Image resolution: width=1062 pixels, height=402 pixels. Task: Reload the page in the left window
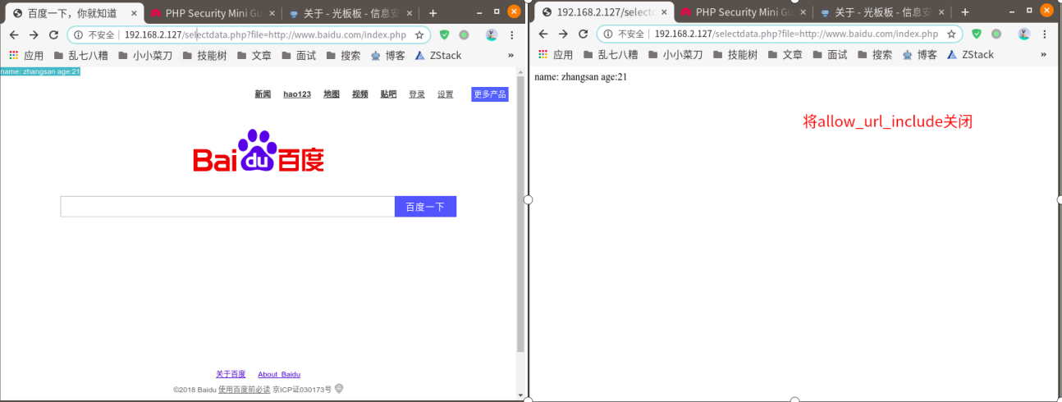(53, 35)
